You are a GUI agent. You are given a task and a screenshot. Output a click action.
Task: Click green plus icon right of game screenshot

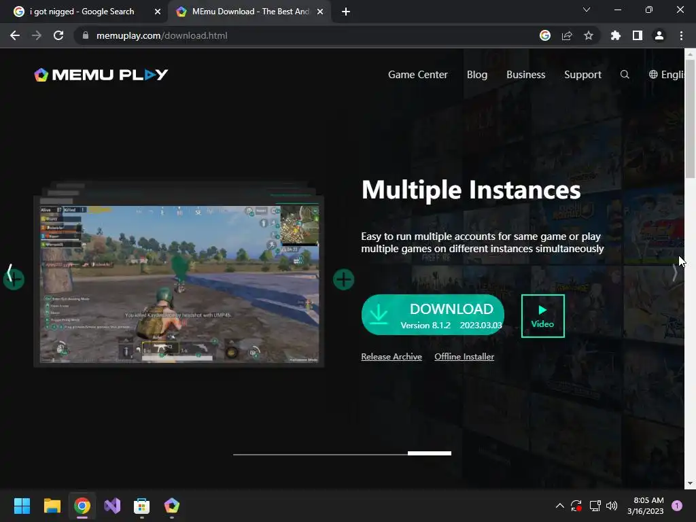tap(343, 279)
